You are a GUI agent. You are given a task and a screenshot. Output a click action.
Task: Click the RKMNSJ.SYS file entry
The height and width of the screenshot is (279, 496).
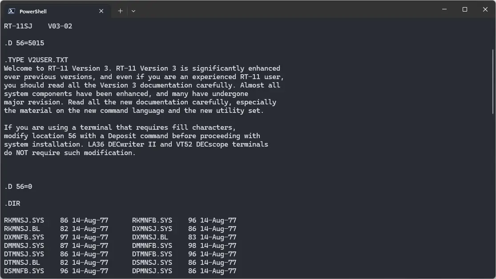24,220
